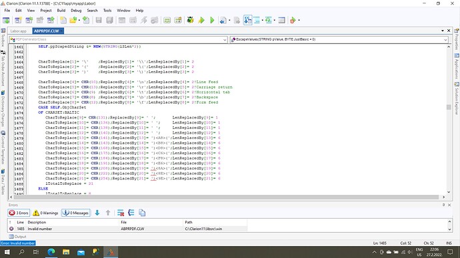Click the first toolbar icon with green arrow
Screen dimensions: 460x258
pyautogui.click(x=6, y=20)
